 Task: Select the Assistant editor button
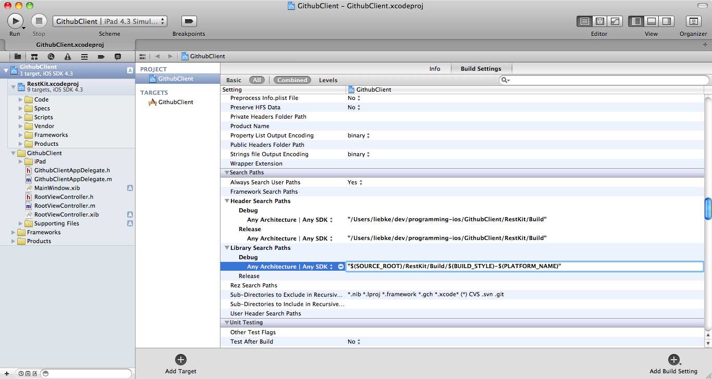click(600, 21)
